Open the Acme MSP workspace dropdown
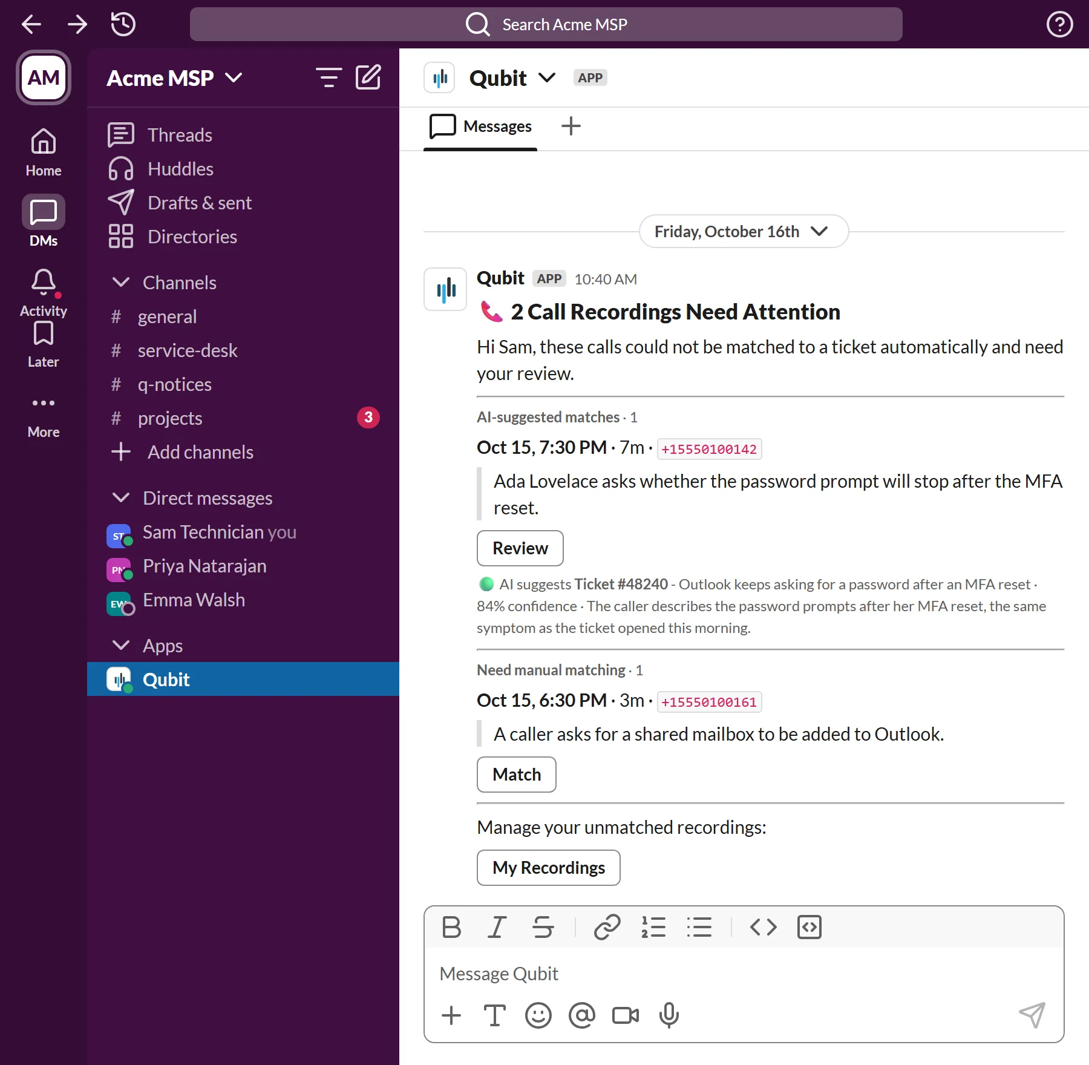This screenshot has width=1089, height=1065. [175, 78]
